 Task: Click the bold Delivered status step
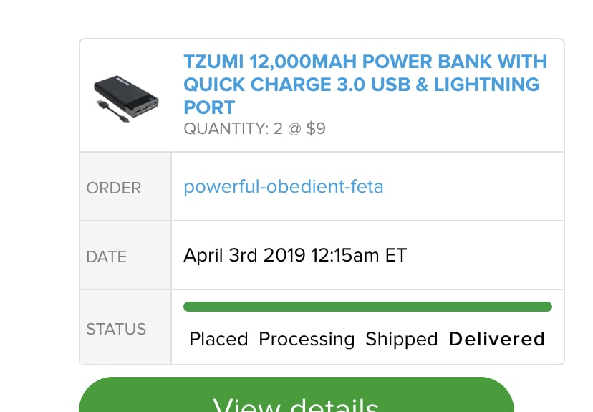[x=496, y=339]
